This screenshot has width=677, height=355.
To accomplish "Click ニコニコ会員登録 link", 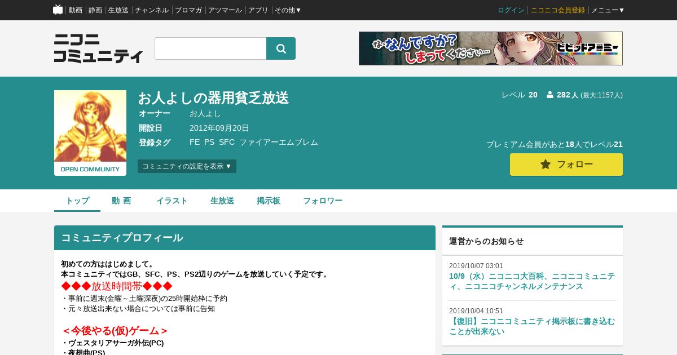I will pos(558,10).
